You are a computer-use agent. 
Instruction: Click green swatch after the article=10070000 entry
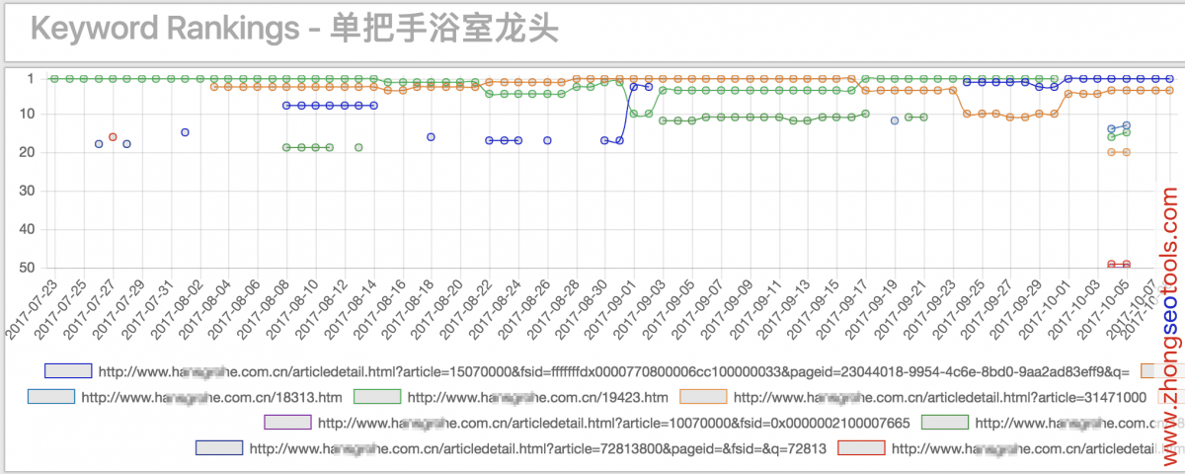pyautogui.click(x=944, y=450)
